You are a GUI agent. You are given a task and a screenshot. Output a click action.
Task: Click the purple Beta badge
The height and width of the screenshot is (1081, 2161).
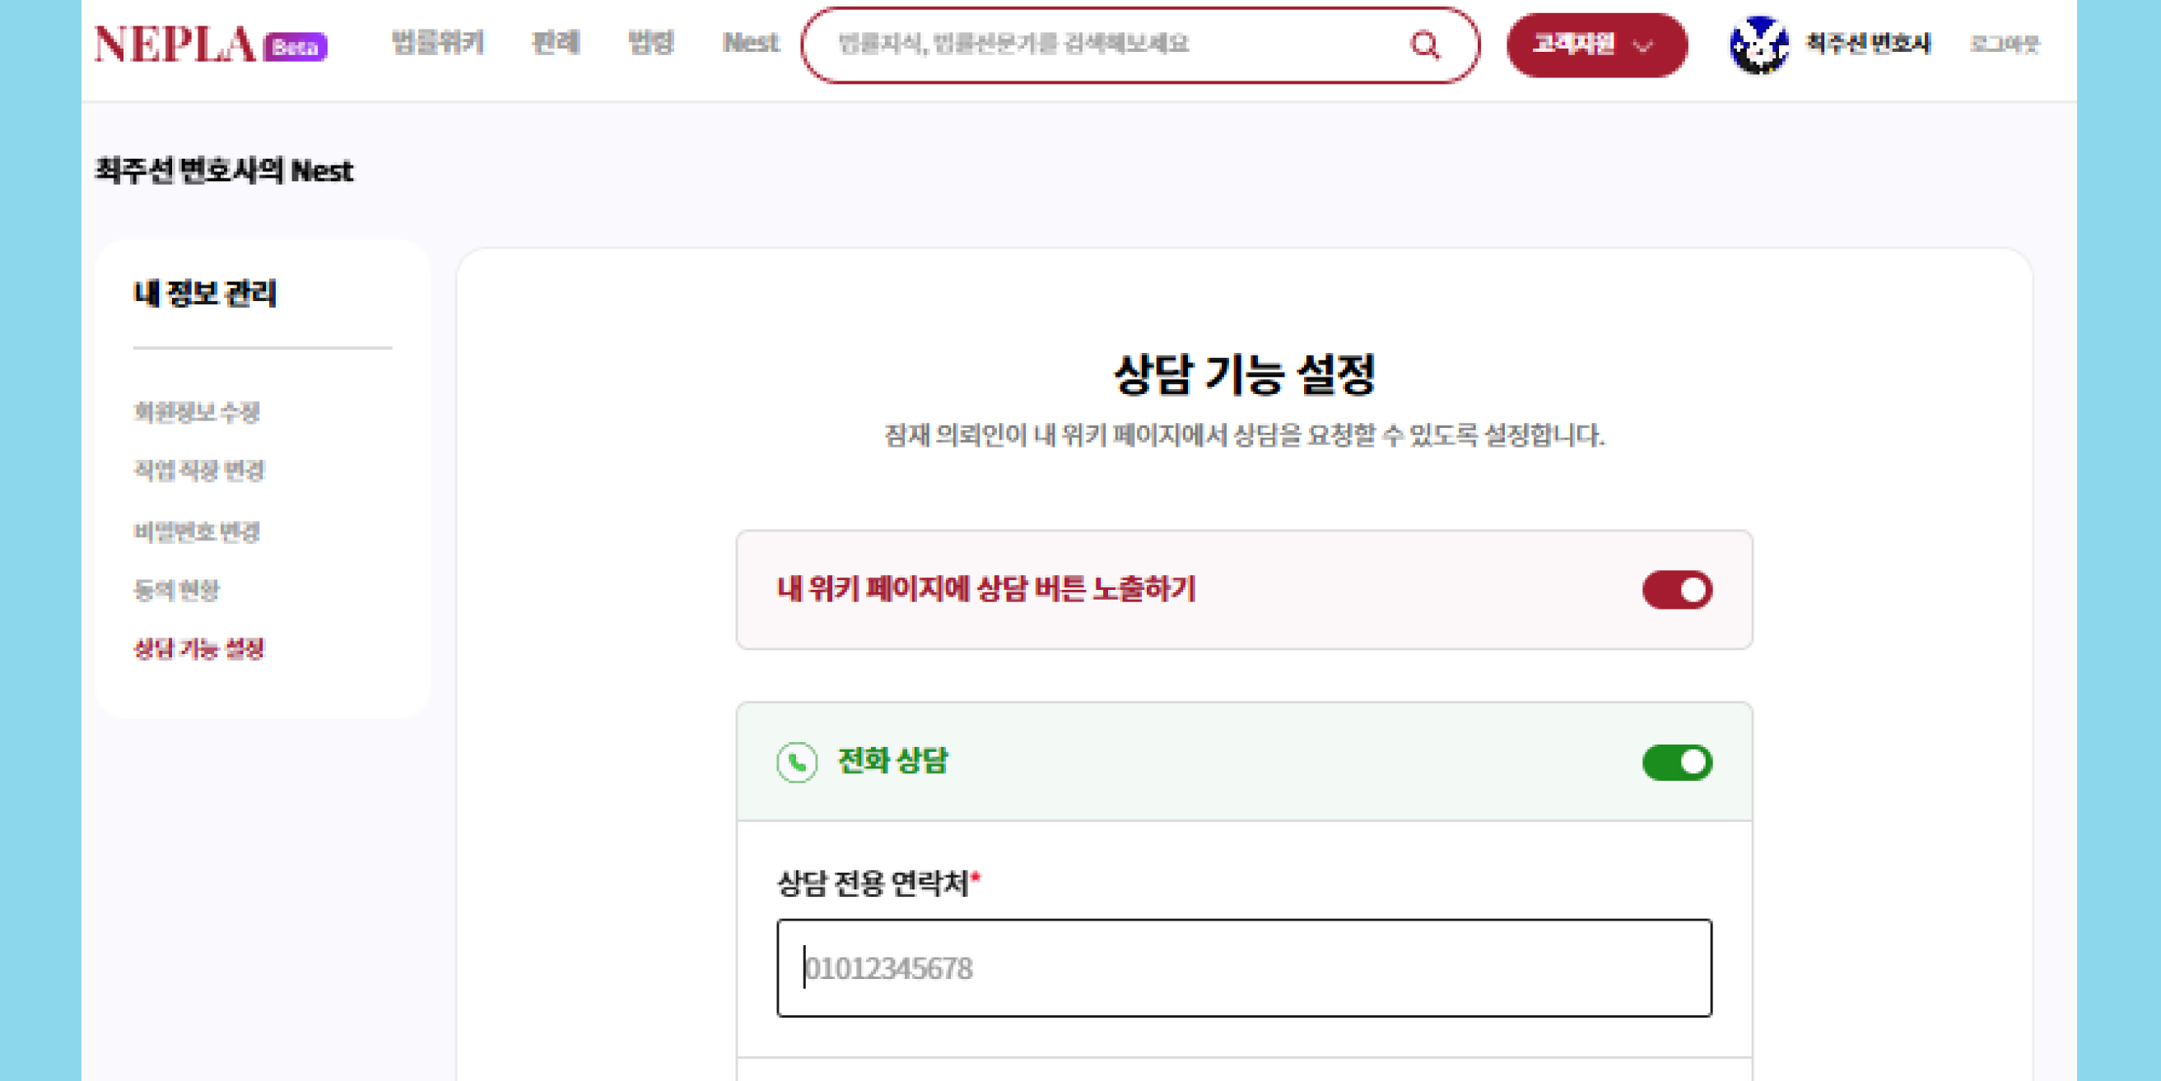pyautogui.click(x=296, y=47)
